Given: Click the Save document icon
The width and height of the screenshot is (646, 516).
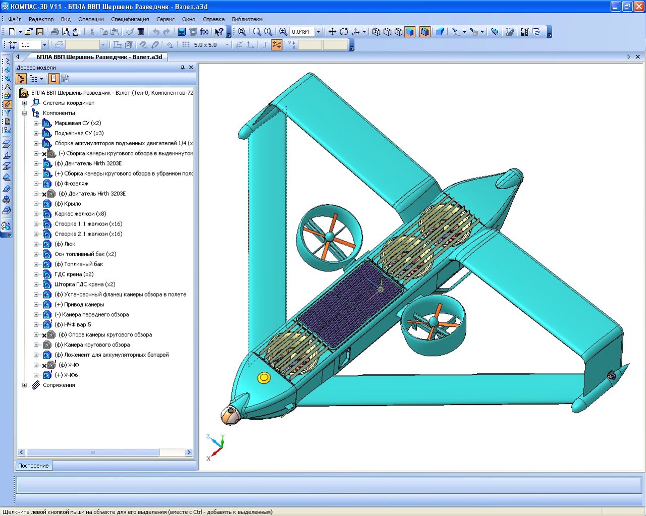Looking at the screenshot, I should [40, 32].
